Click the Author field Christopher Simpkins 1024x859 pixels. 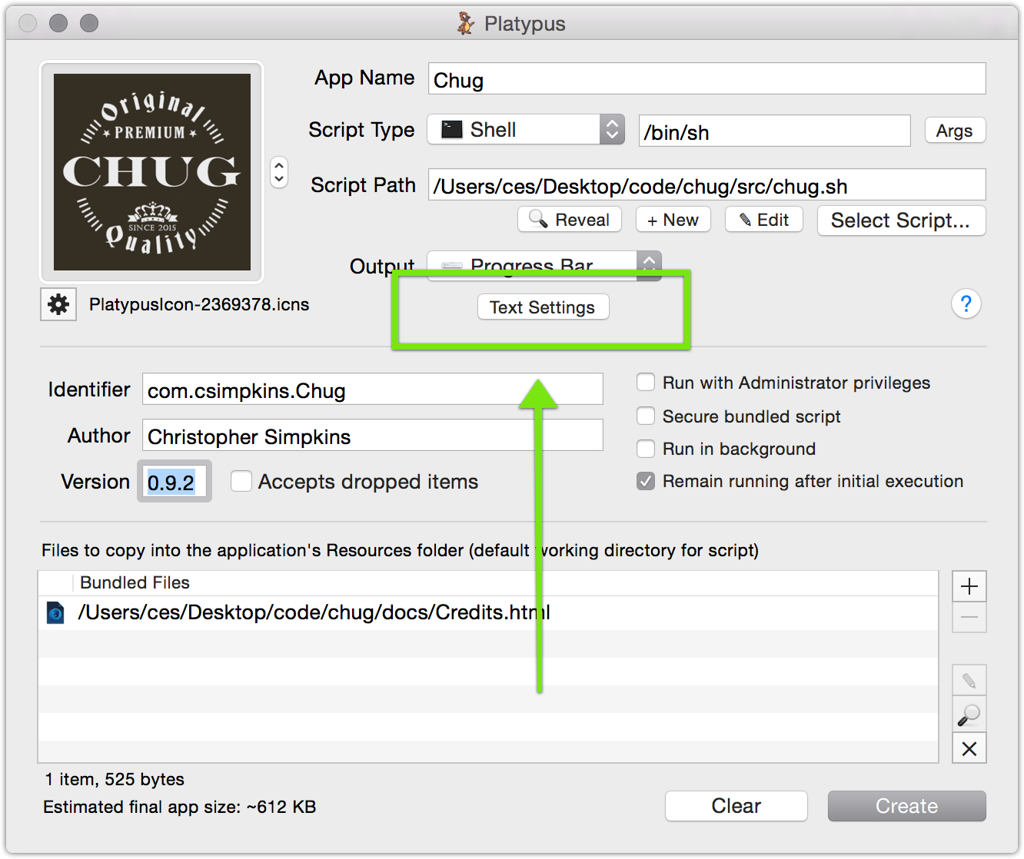point(372,436)
